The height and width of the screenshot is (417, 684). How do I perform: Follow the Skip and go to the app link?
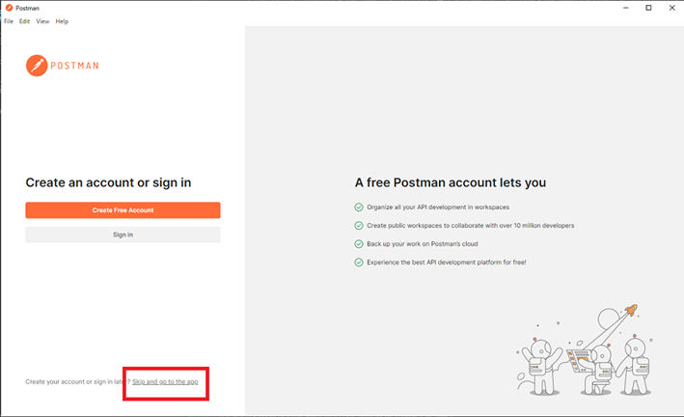click(x=165, y=382)
